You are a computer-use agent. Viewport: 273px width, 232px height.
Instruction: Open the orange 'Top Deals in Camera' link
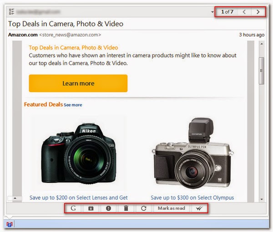pyautogui.click(x=73, y=47)
